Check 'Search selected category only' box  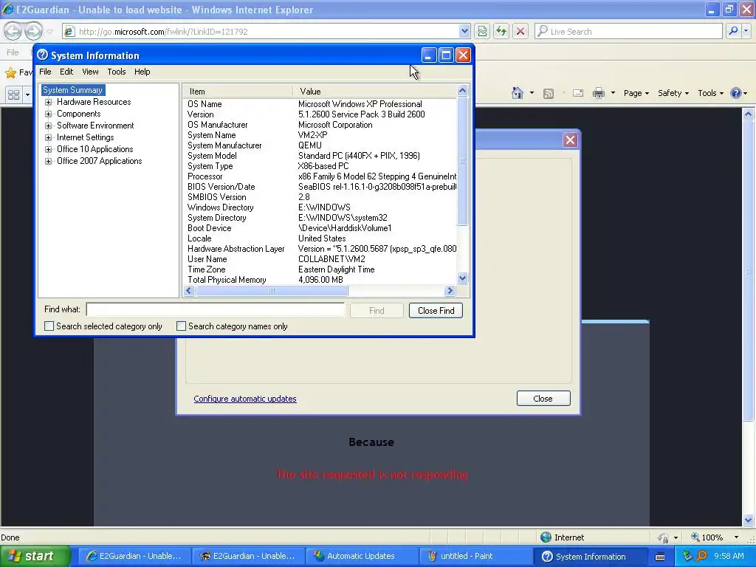coord(49,326)
